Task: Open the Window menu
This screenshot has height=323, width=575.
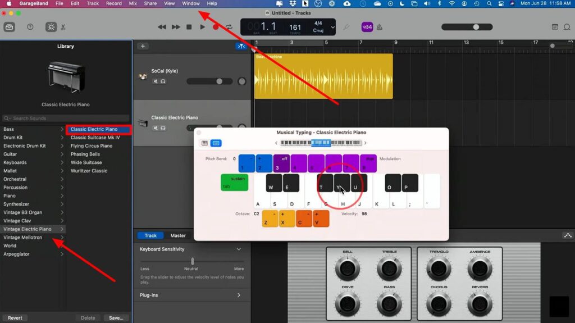Action: click(191, 3)
